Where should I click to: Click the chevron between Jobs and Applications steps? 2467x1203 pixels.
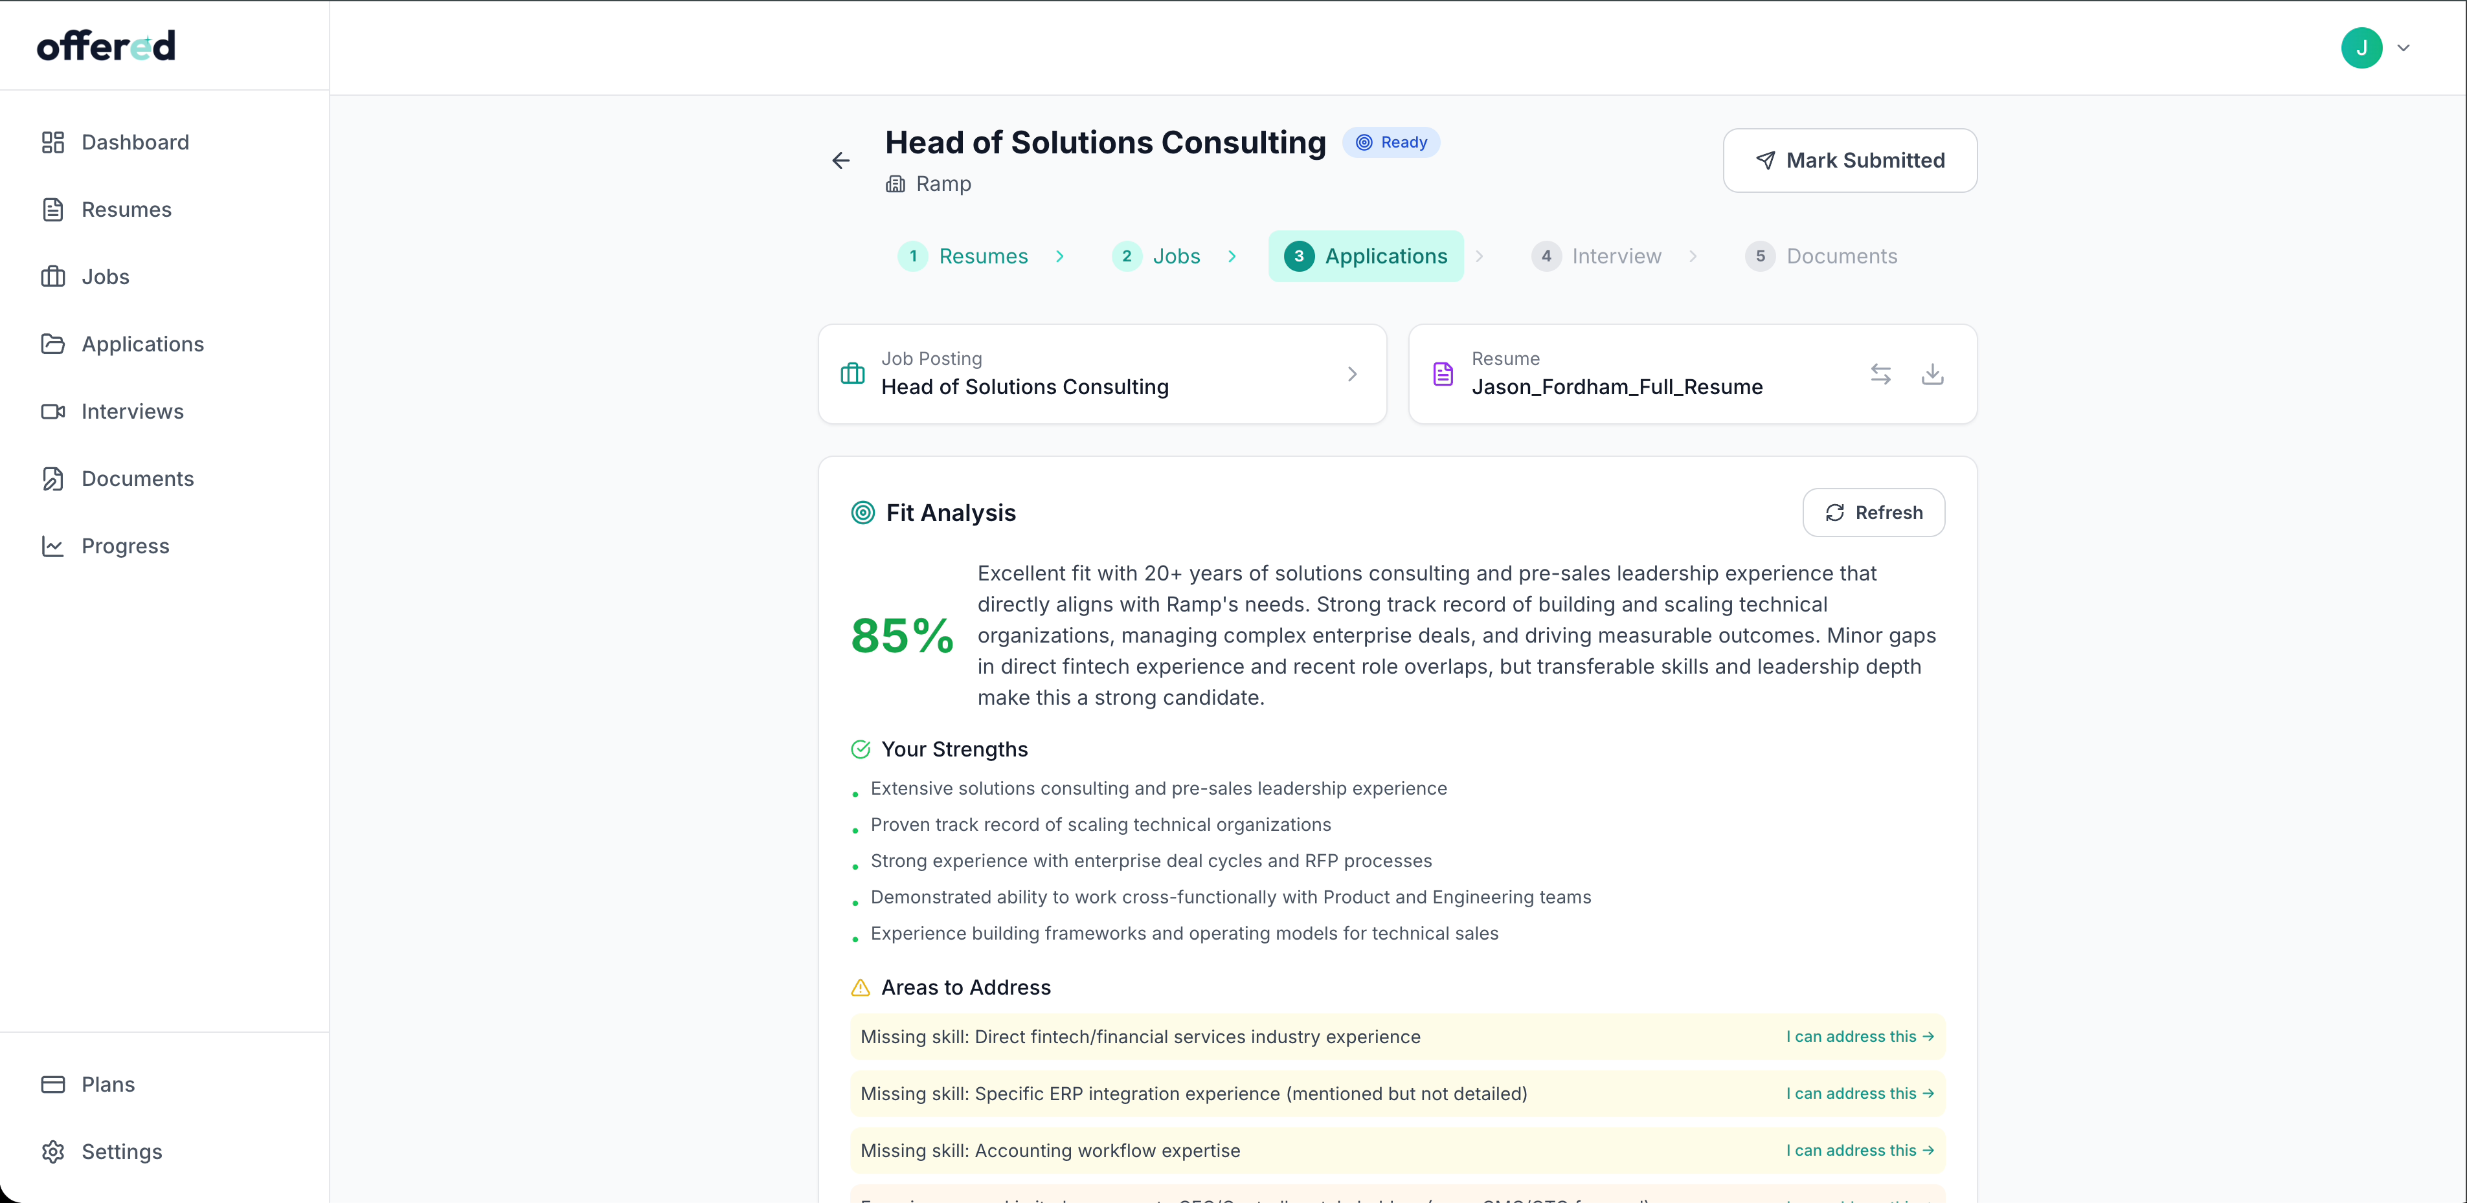[x=1233, y=256]
